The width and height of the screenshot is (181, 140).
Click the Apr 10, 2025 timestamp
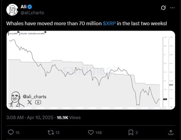(x=40, y=117)
